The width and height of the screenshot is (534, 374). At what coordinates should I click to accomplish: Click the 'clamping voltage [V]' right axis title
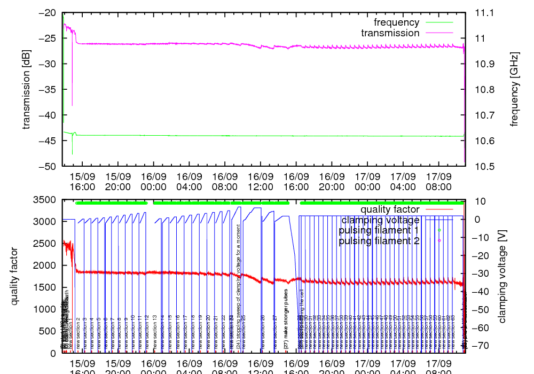coord(502,276)
